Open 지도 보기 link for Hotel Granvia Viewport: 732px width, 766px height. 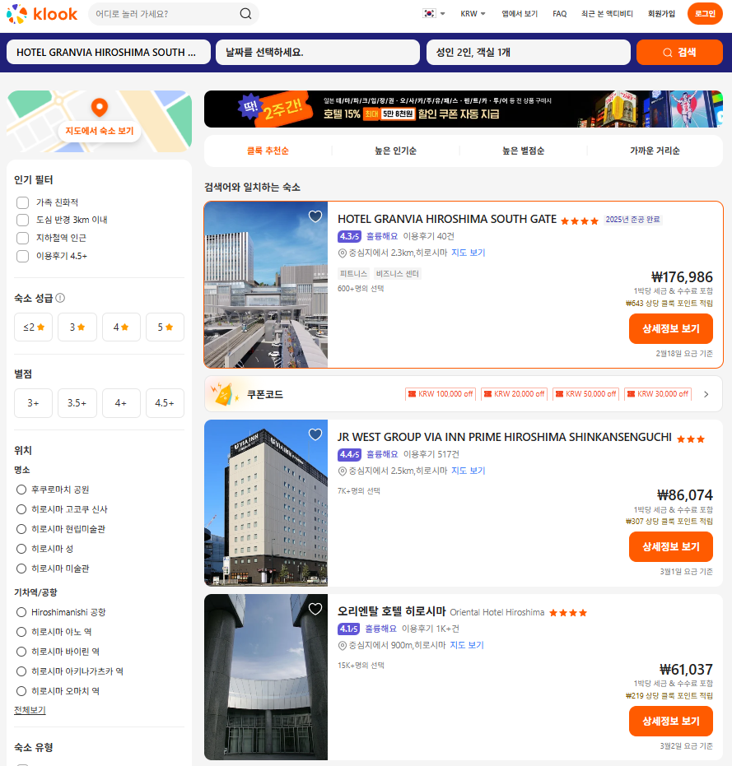[x=468, y=253]
